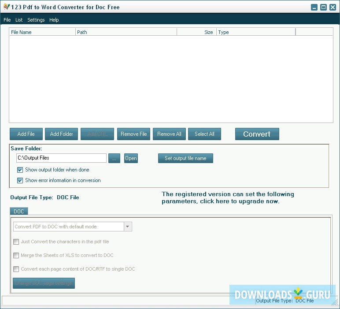
Task: Close the converter window
Action: coord(333,7)
